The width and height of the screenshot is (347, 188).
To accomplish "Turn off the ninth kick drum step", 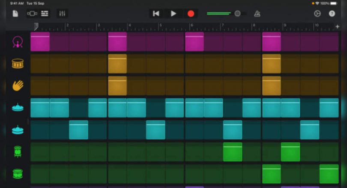I will pos(194,42).
